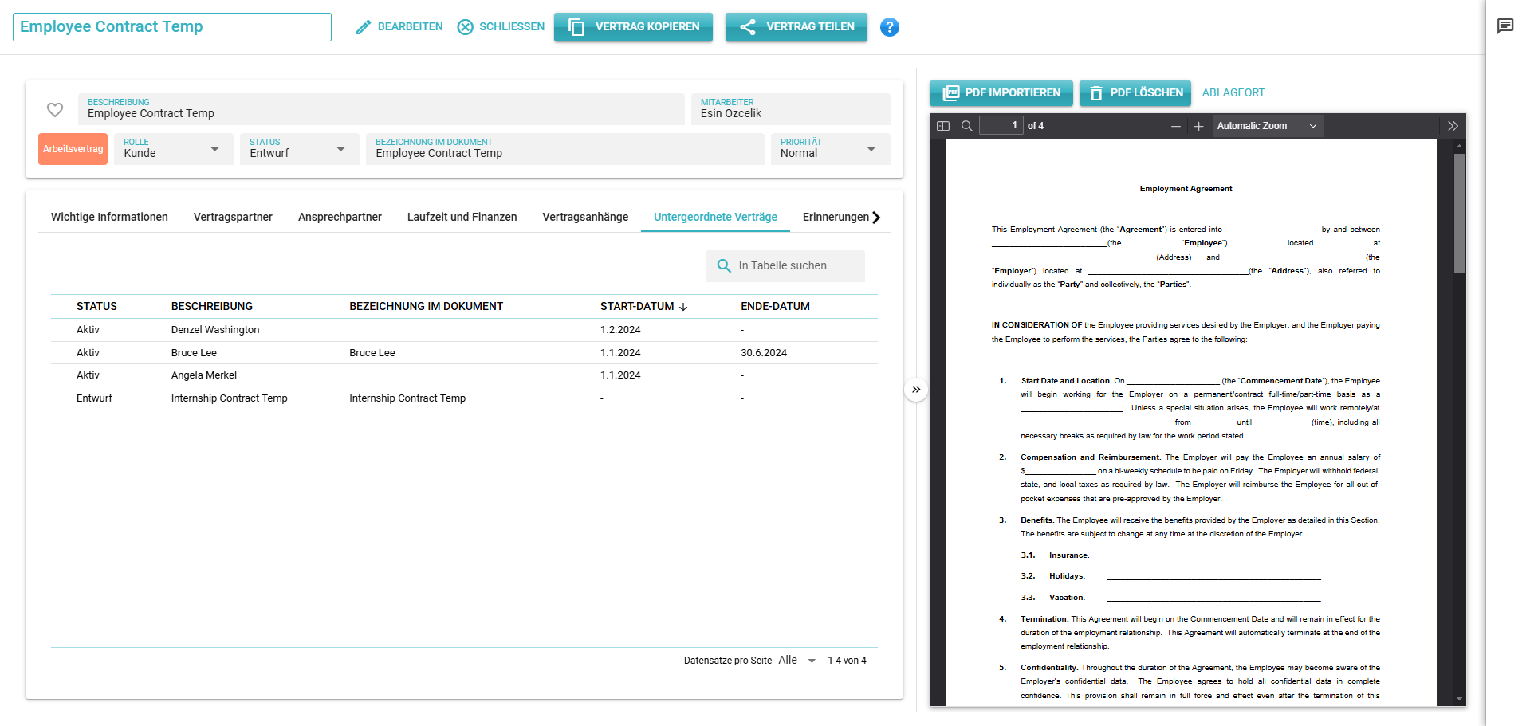Open the comments panel icon
The height and width of the screenshot is (726, 1530).
tap(1504, 26)
